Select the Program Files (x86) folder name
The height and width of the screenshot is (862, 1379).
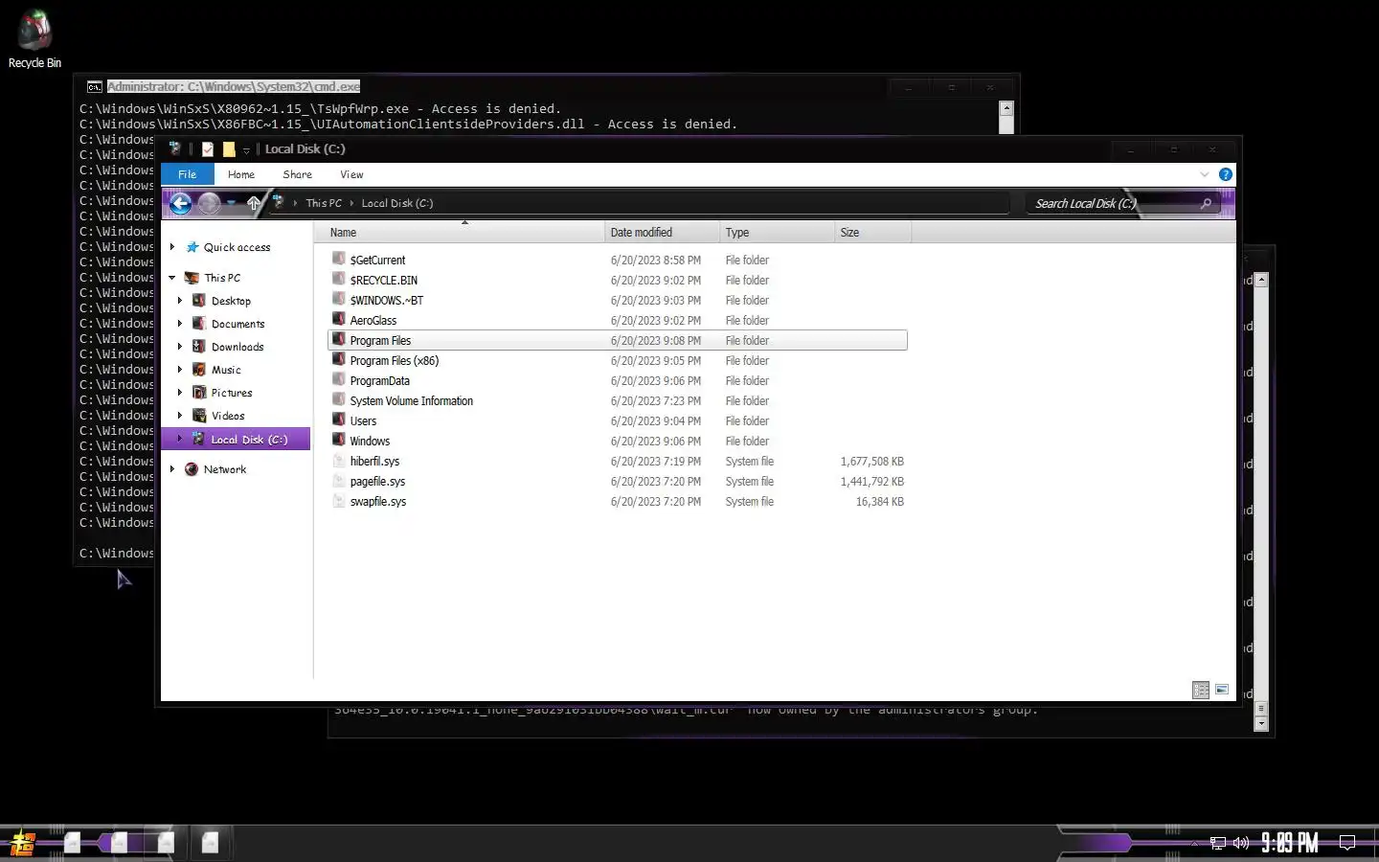click(395, 361)
